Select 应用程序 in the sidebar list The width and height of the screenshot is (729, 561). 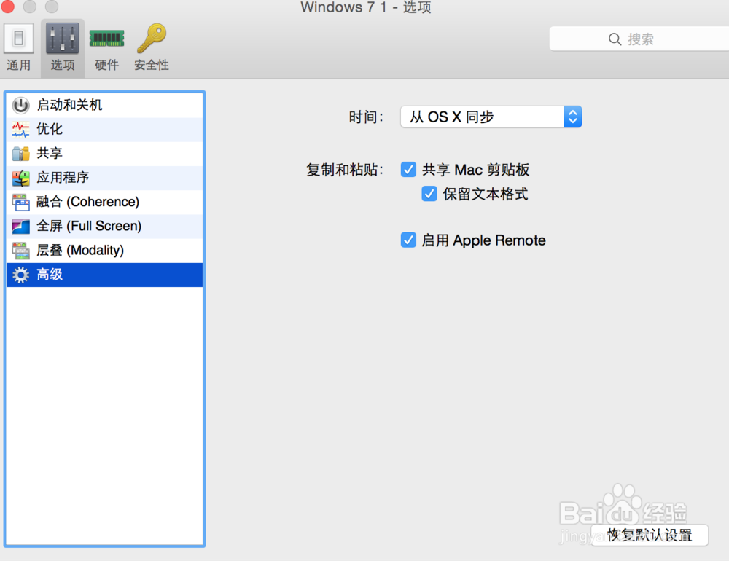point(104,178)
